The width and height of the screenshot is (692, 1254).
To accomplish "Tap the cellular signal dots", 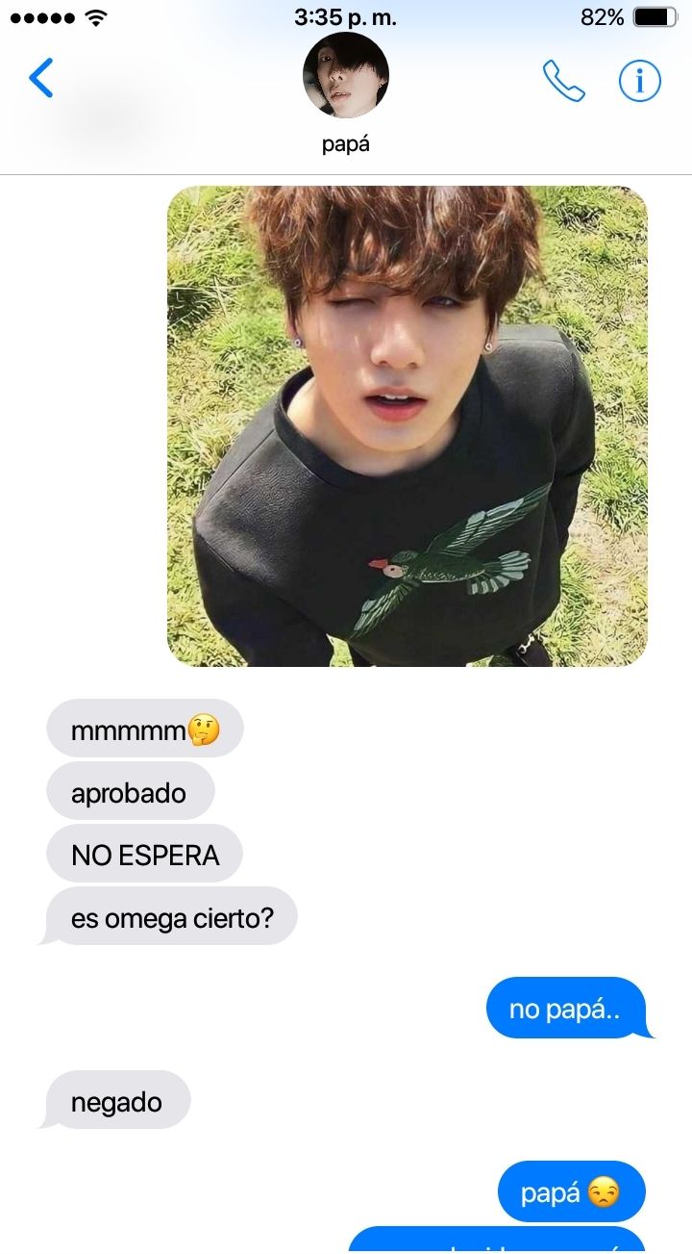I will pyautogui.click(x=42, y=17).
